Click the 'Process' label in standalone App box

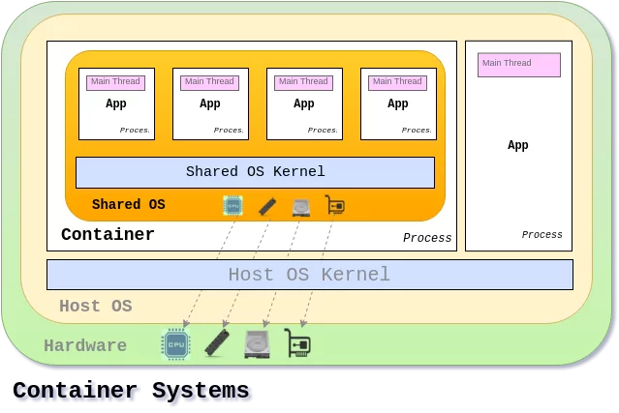click(x=542, y=234)
